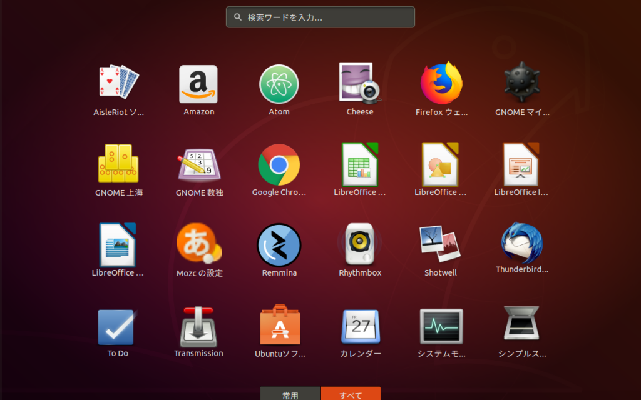Open LibreOffice Calc spreadsheet icon
The height and width of the screenshot is (400, 641).
359,164
